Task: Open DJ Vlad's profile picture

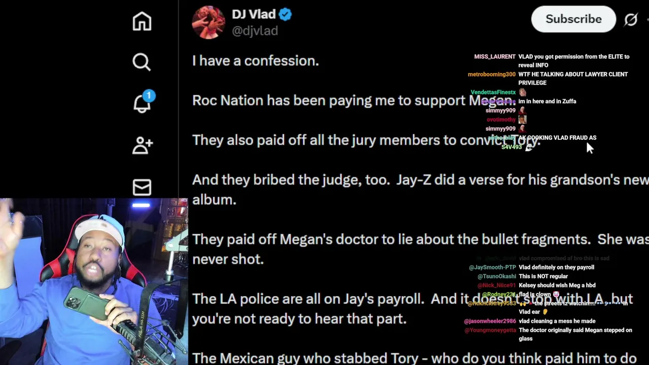Action: [x=208, y=22]
